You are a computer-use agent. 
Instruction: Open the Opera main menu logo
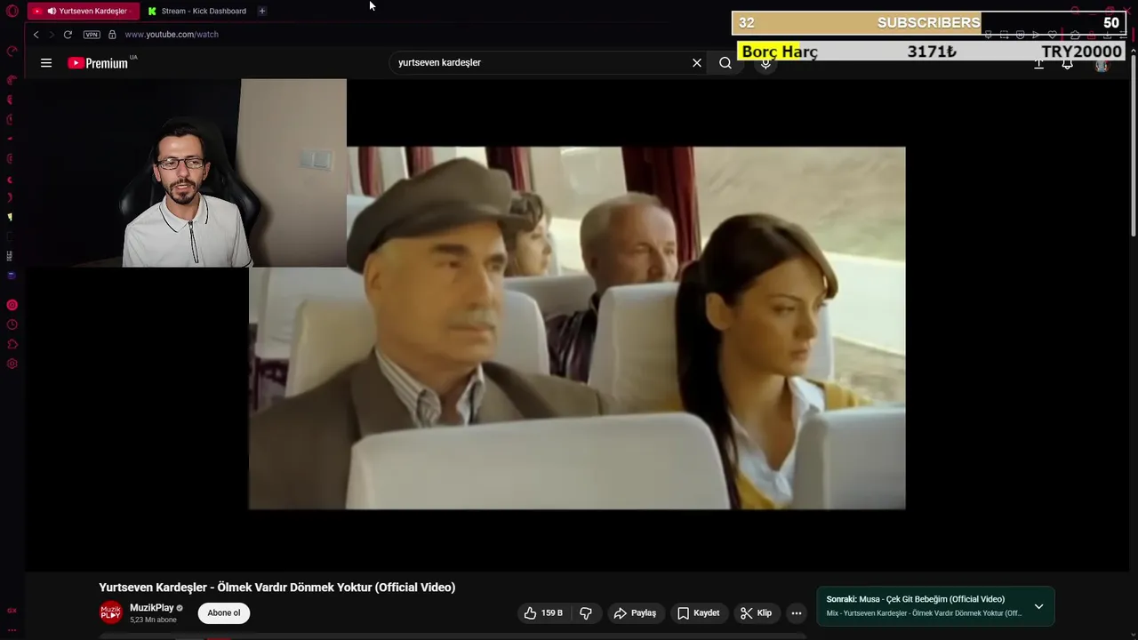point(12,12)
